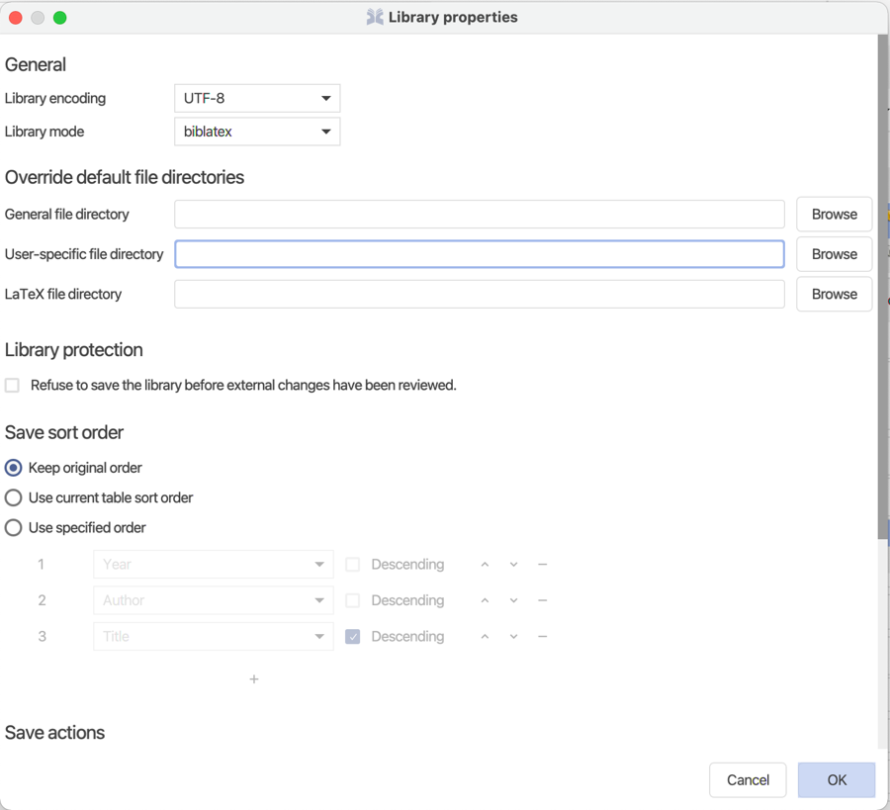Open the Library mode dropdown
Viewport: 890px width, 810px height.
click(256, 132)
